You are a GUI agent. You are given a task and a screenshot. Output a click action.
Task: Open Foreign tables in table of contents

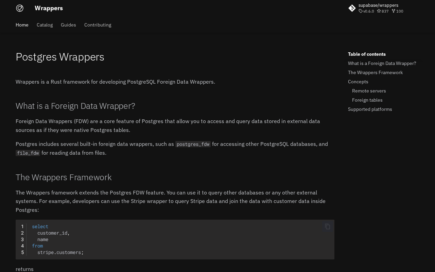click(x=367, y=100)
